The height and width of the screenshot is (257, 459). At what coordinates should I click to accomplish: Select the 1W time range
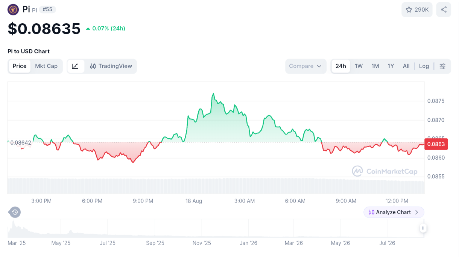(x=359, y=66)
